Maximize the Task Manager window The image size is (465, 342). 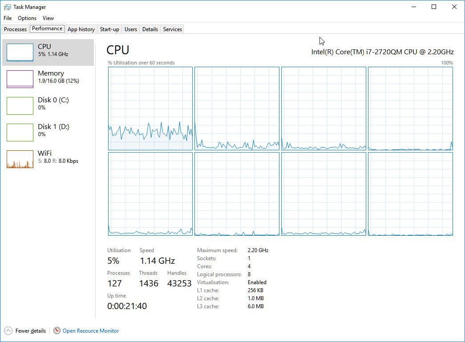click(x=434, y=7)
